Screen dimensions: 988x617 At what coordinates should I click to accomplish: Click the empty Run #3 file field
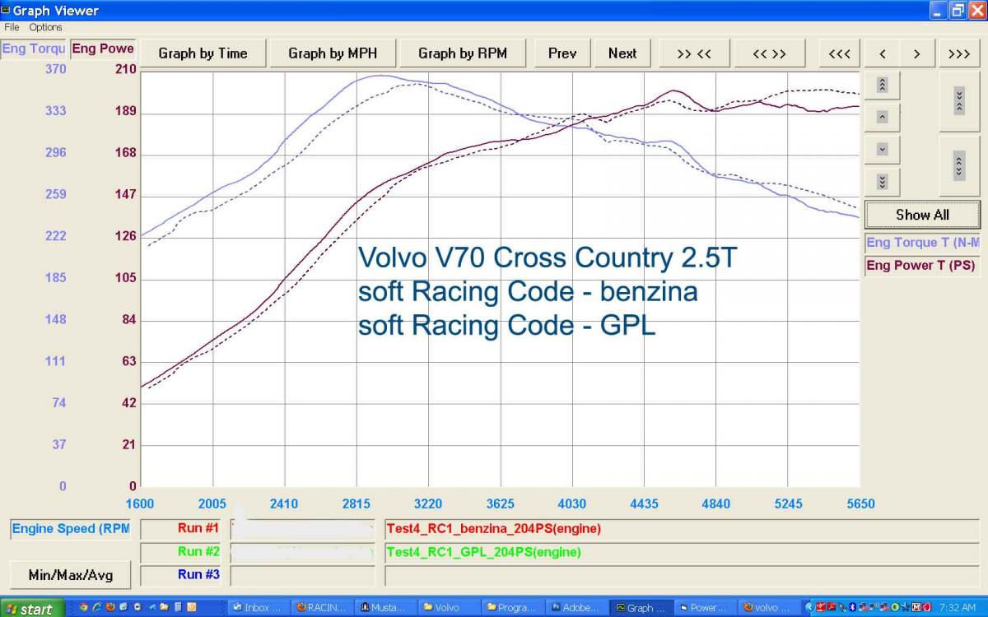[x=303, y=575]
